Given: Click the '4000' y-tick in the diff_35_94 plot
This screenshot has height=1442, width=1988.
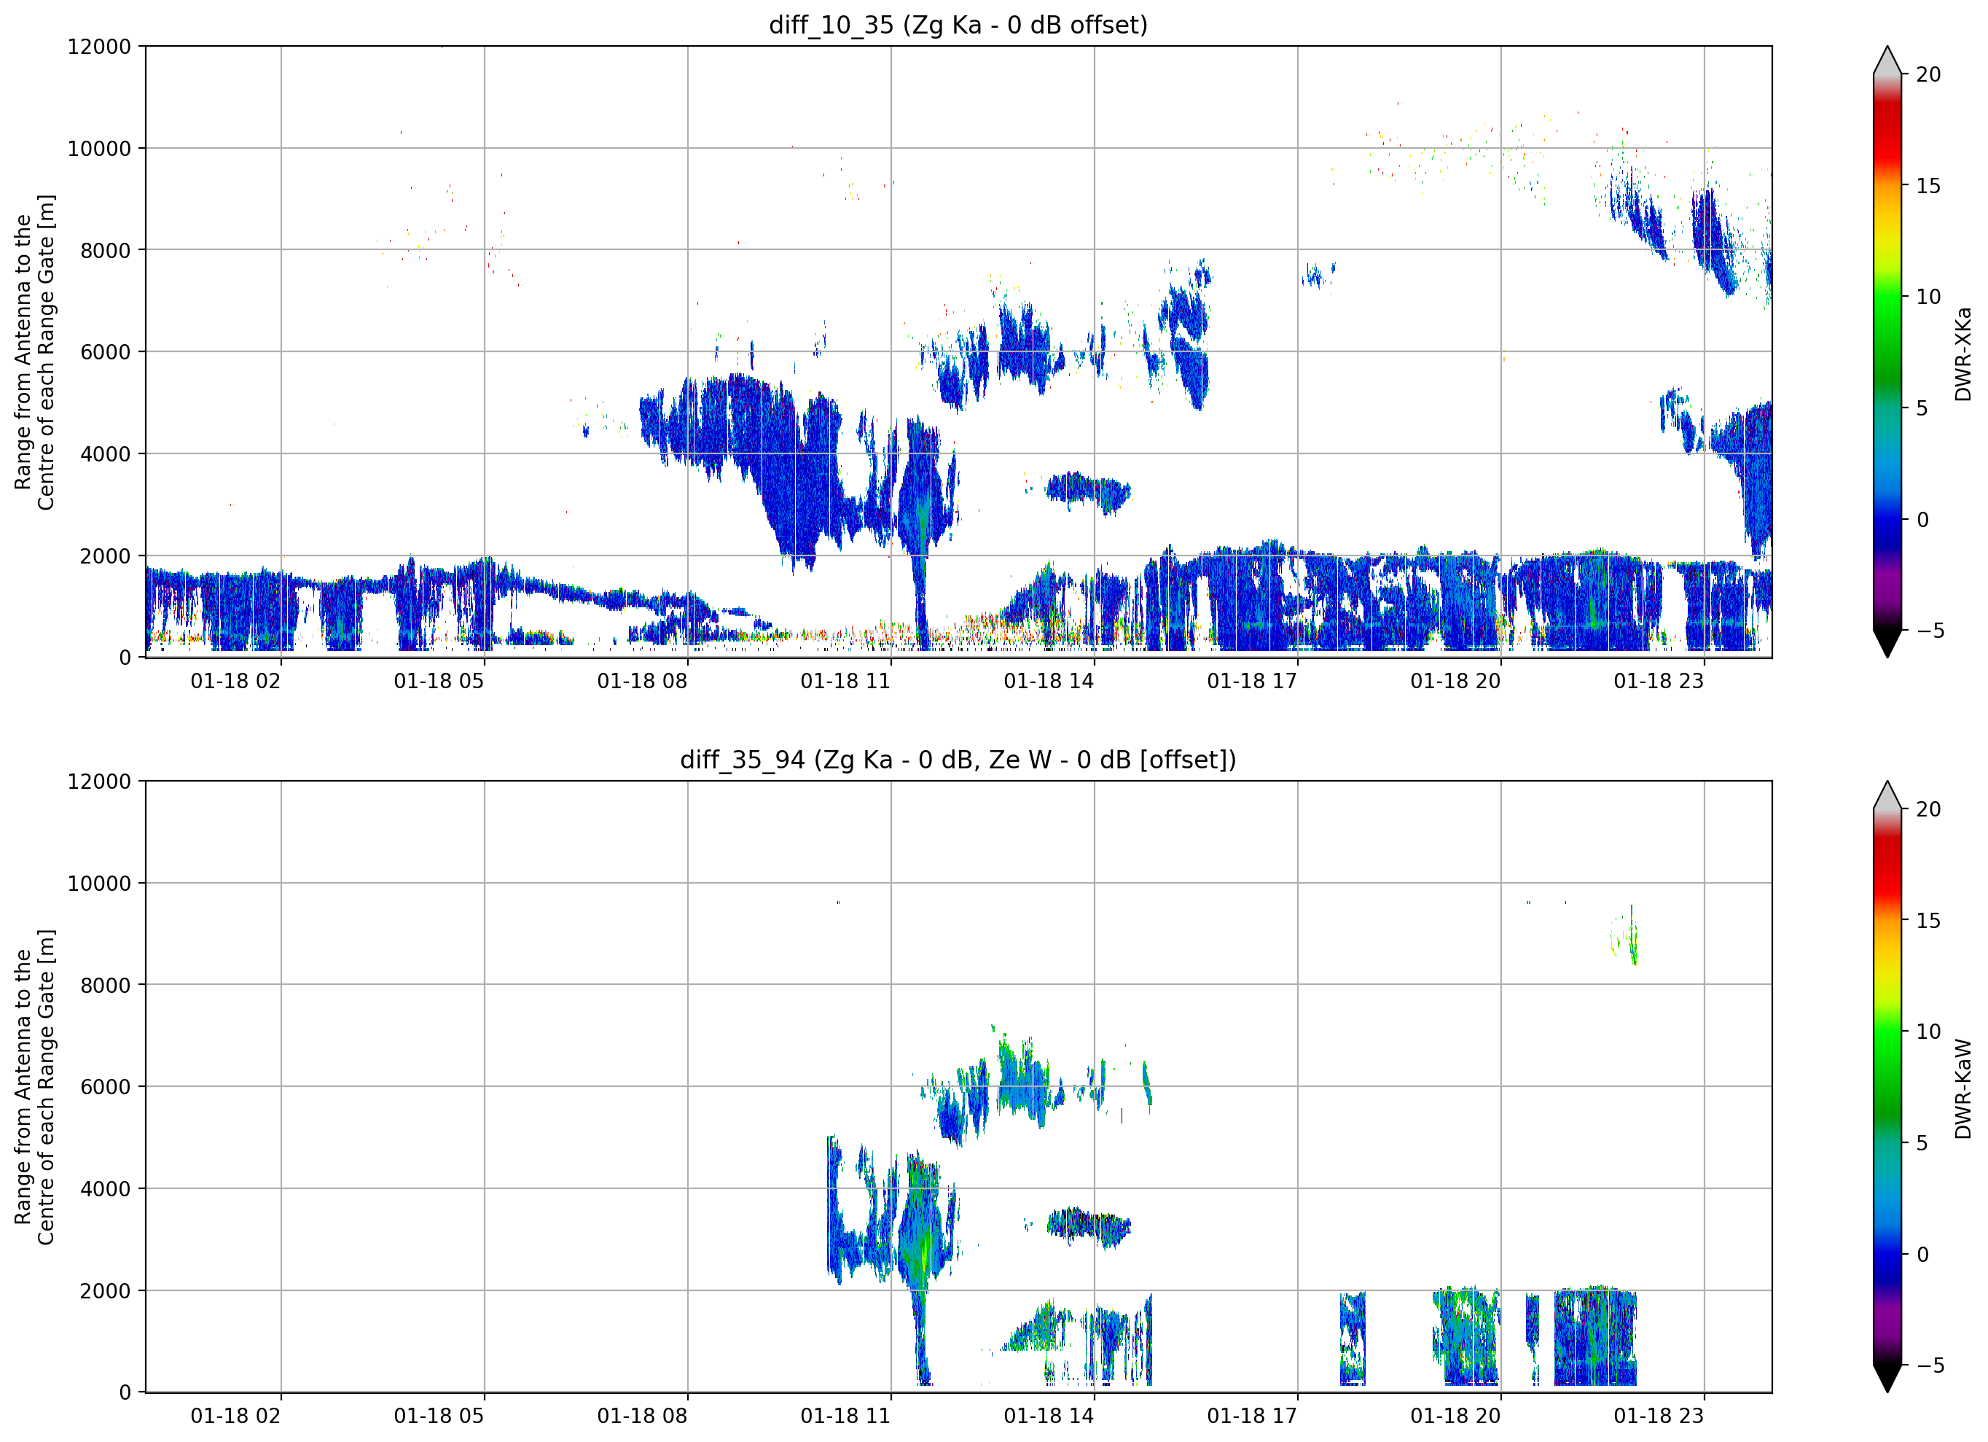Looking at the screenshot, I should coord(105,1189).
